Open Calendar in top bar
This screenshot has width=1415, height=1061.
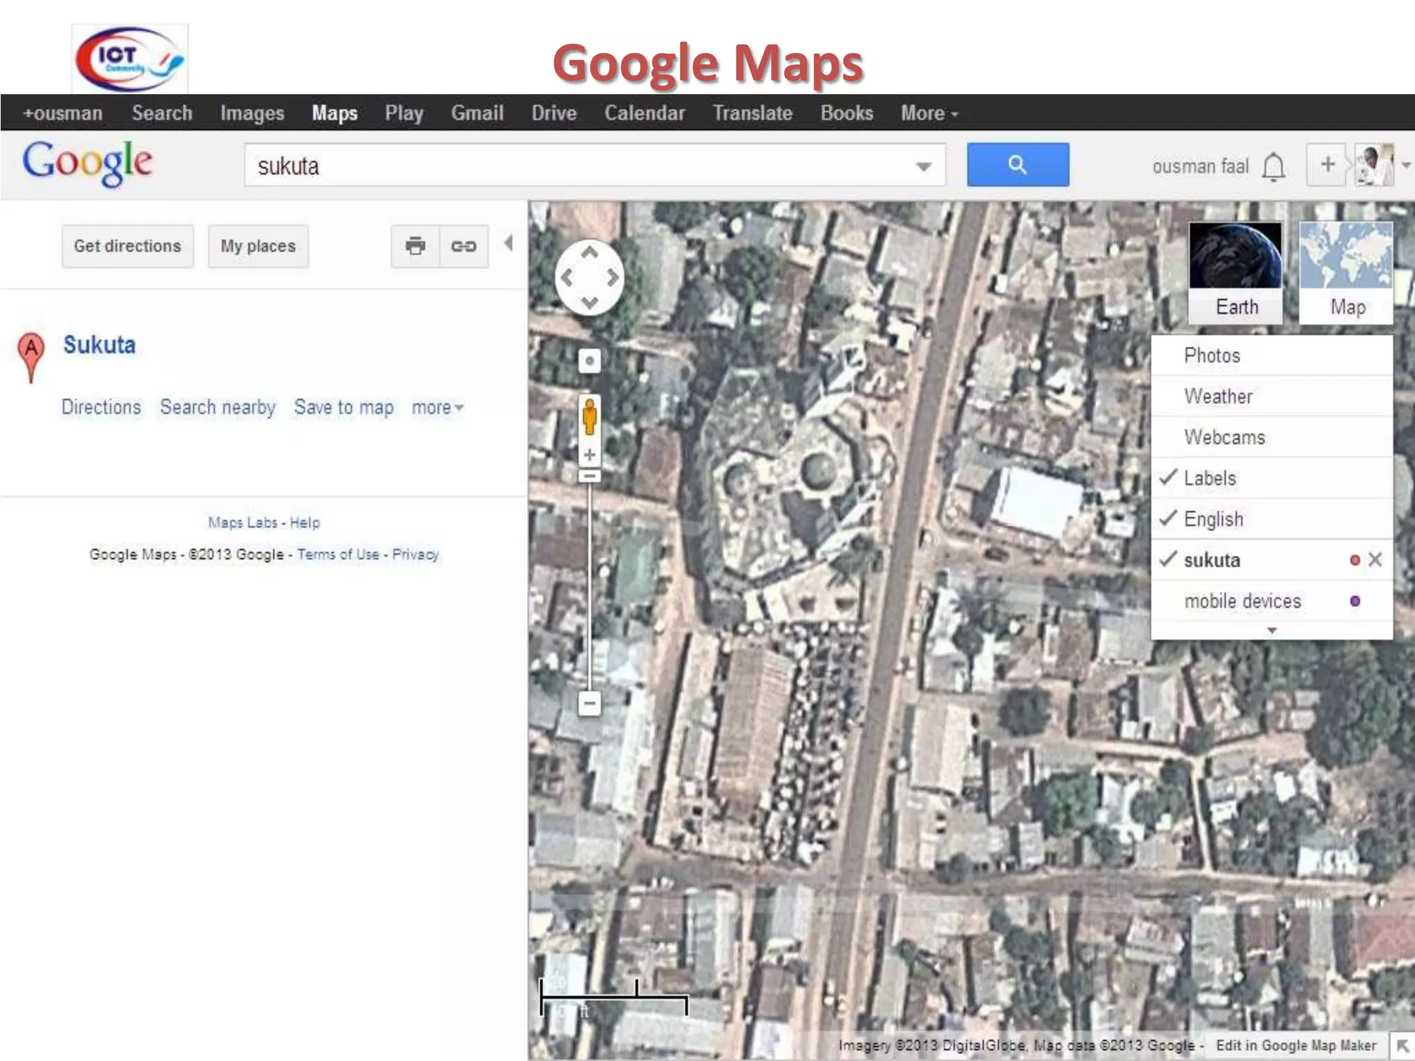coord(645,113)
